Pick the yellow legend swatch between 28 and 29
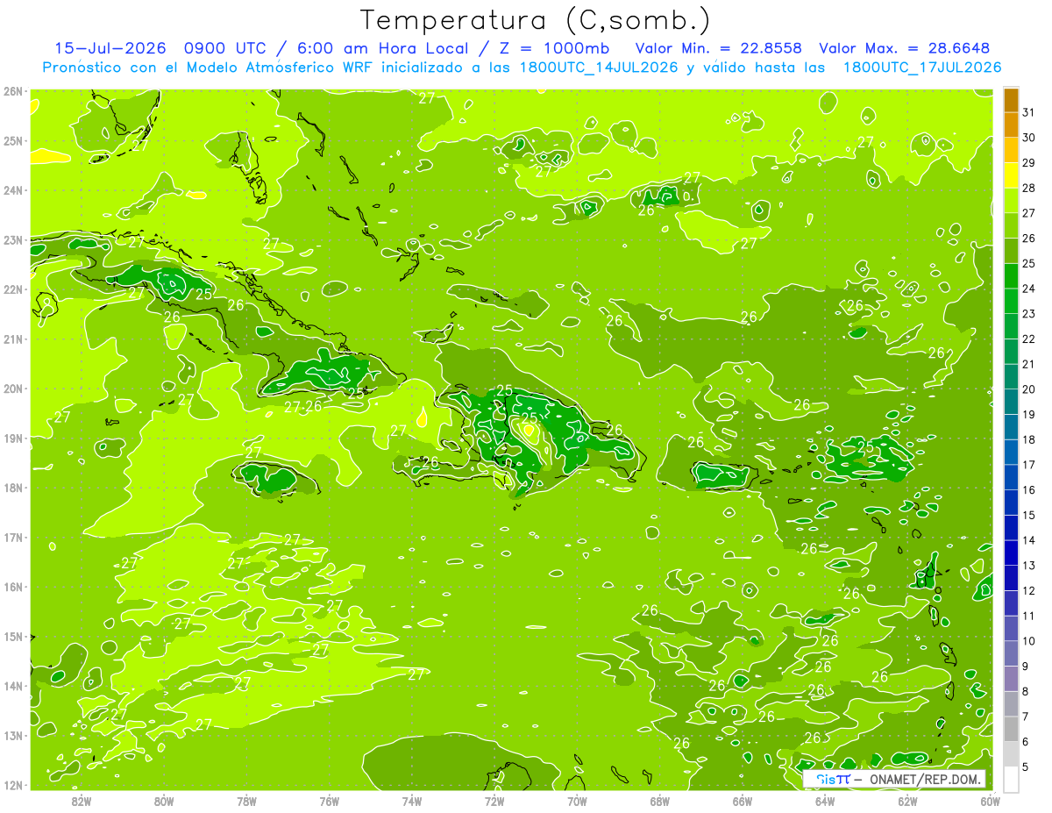This screenshot has height=813, width=1052. point(1011,175)
